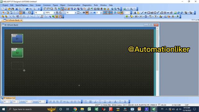The height and width of the screenshot is (112, 199).
Task: Click the scale/ruler figure tool
Action: (x=168, y=13)
